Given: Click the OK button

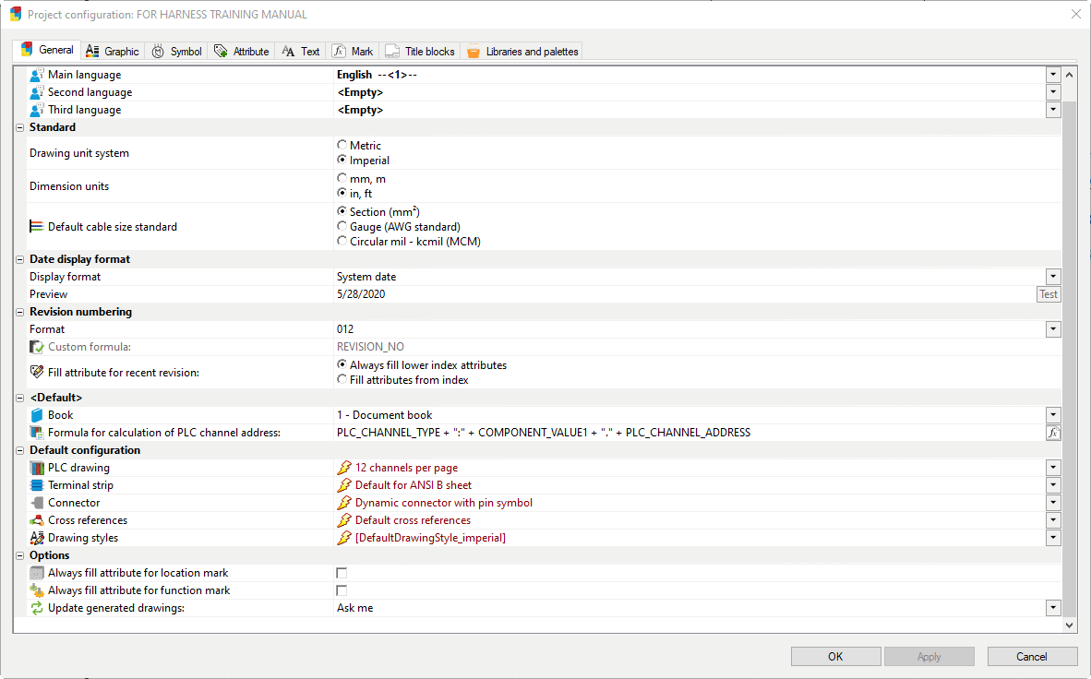Looking at the screenshot, I should tap(835, 657).
